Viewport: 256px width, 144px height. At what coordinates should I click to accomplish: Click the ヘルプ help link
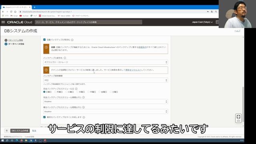(237, 31)
